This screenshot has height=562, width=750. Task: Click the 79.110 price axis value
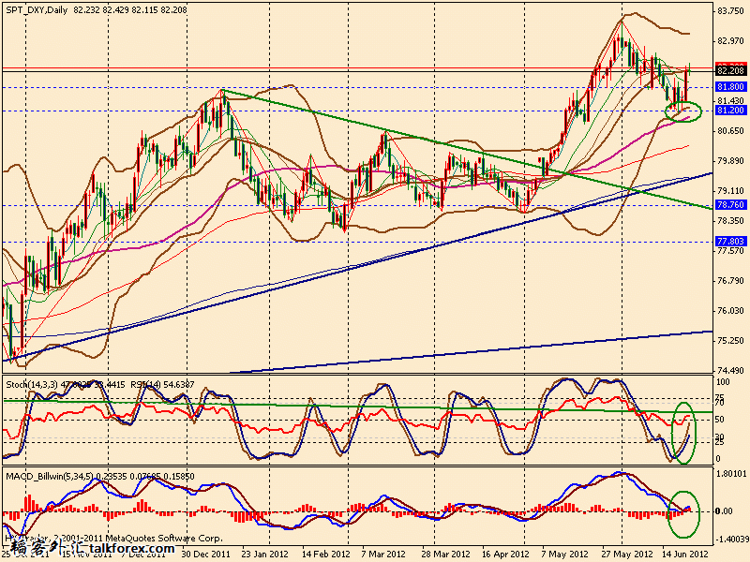(731, 190)
